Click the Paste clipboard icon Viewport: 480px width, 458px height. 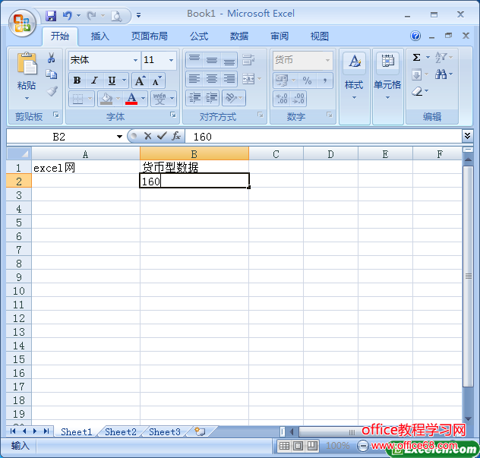pos(27,63)
